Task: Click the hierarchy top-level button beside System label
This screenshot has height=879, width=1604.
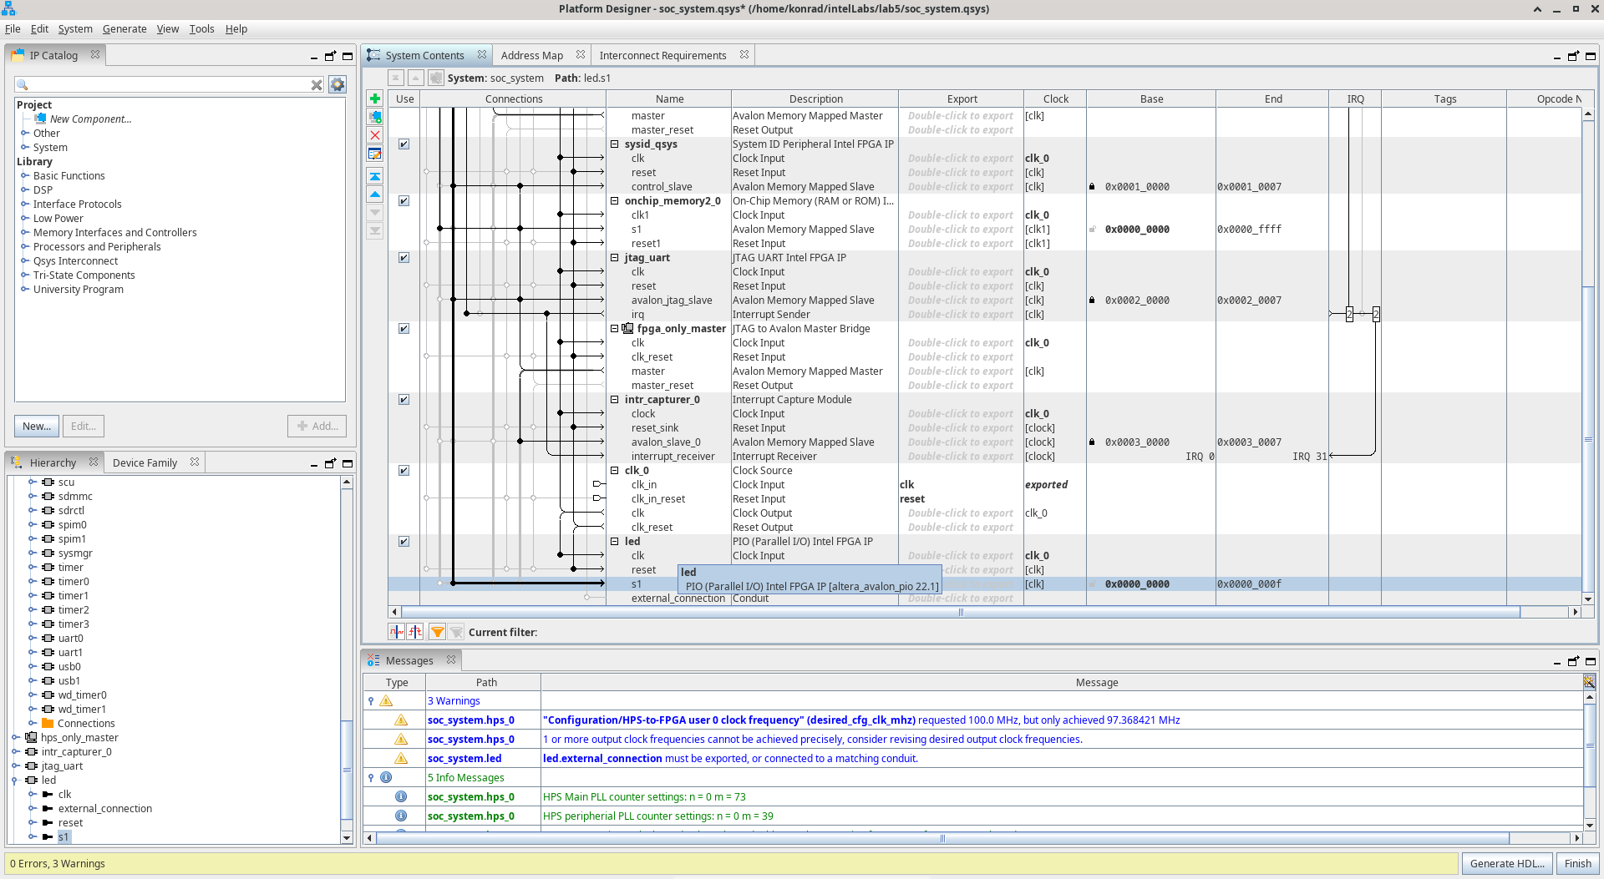Action: click(x=396, y=78)
